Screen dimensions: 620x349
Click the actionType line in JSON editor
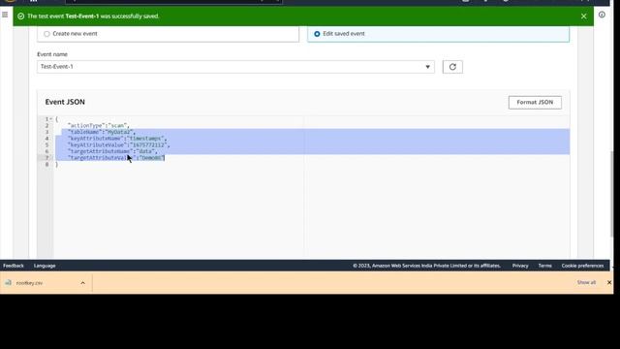(98, 125)
